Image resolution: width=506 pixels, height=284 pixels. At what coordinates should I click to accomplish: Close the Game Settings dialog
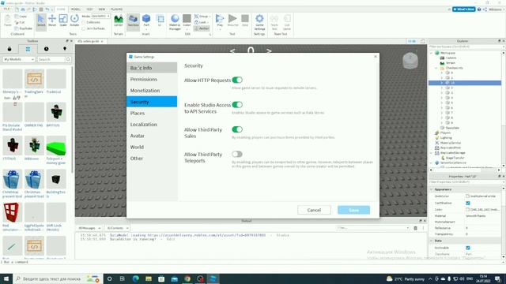(x=376, y=56)
